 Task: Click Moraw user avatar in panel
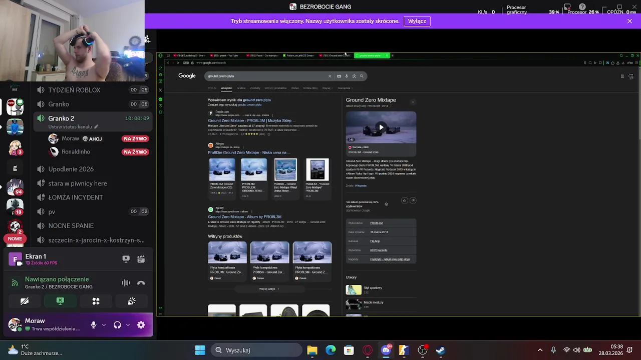(15, 324)
